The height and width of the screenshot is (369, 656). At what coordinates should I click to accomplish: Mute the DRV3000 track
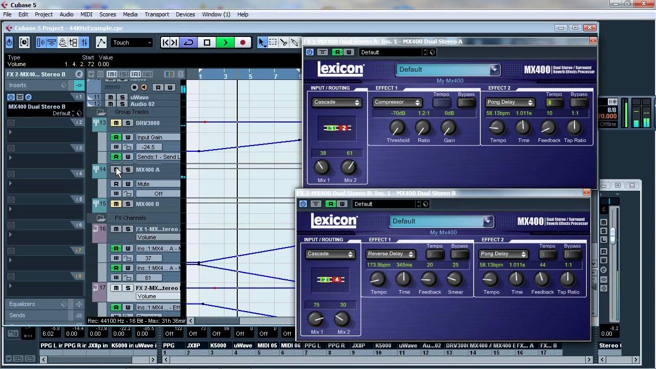[x=116, y=123]
